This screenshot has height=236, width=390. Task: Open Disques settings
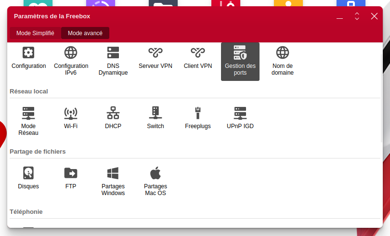point(28,179)
